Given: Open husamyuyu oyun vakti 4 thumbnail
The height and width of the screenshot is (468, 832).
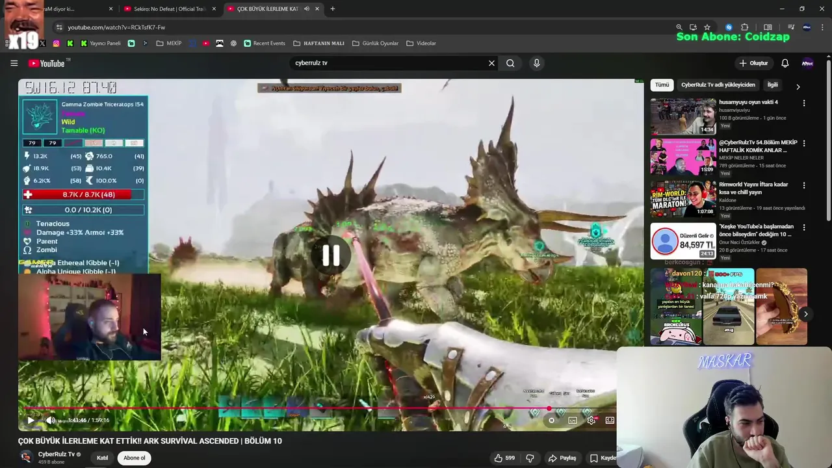Looking at the screenshot, I should pyautogui.click(x=683, y=116).
